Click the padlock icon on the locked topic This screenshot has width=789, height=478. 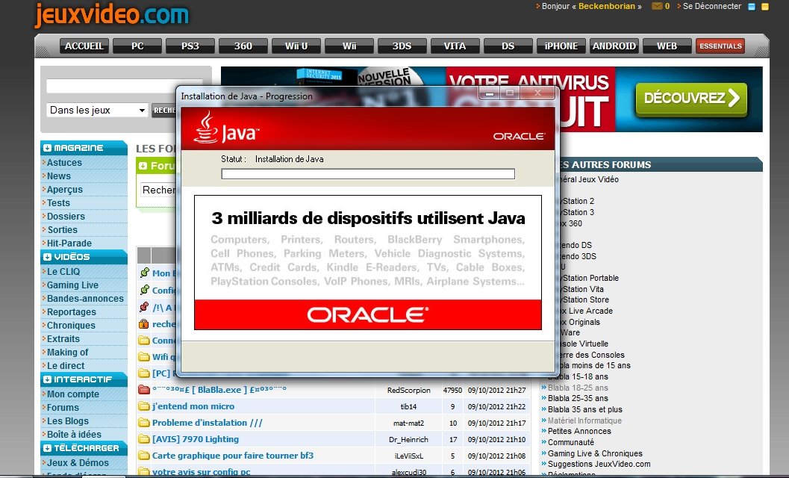[x=143, y=324]
